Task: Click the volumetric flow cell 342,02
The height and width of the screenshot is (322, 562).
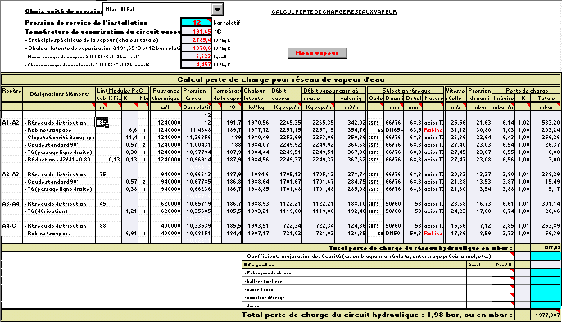Action: tap(351, 123)
